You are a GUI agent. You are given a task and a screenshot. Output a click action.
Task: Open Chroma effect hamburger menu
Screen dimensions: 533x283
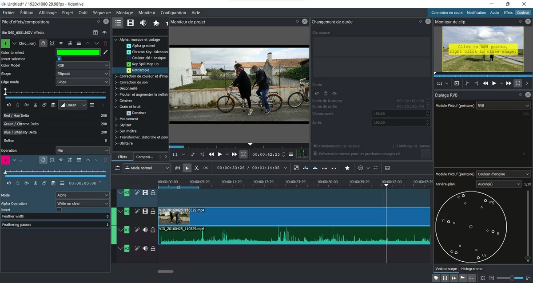point(79,43)
